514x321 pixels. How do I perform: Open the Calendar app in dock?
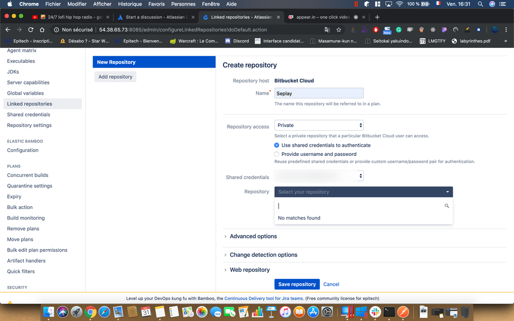tap(146, 312)
